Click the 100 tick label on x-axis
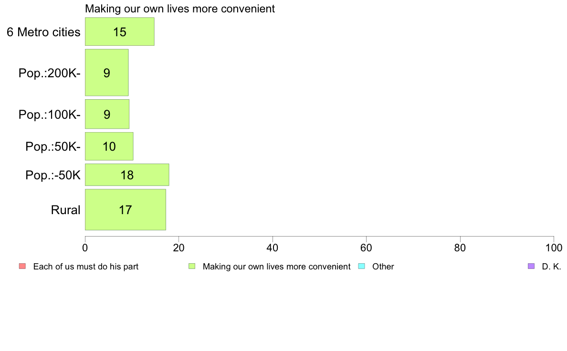 click(x=554, y=248)
